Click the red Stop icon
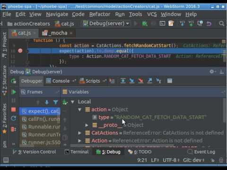 tap(13, 110)
